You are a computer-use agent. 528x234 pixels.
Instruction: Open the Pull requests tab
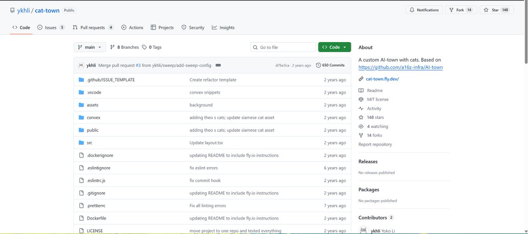pyautogui.click(x=93, y=27)
